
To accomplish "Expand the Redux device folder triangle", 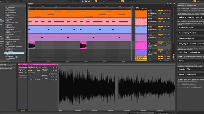I will click(5, 53).
